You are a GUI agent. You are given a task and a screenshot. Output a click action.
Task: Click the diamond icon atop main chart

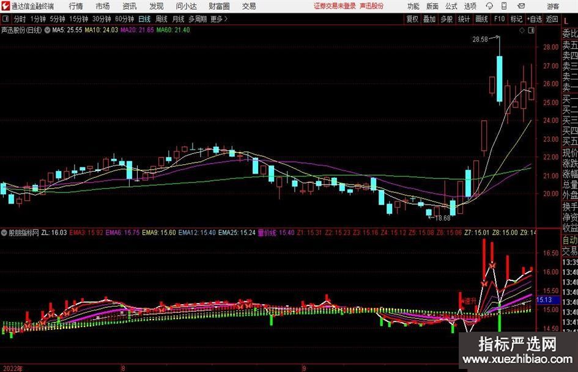[522, 31]
